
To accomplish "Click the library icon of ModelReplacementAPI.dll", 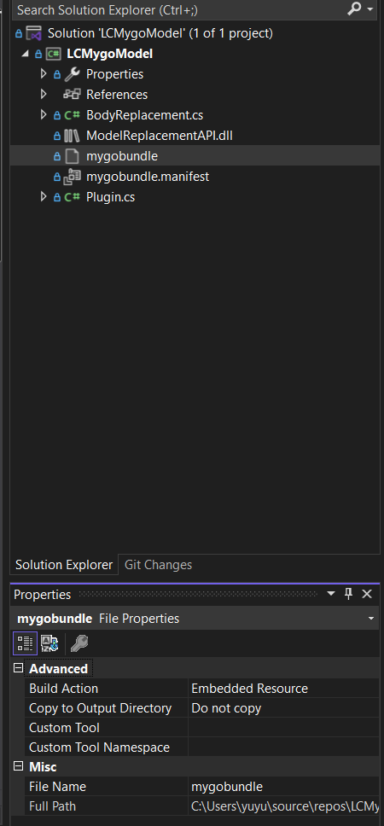I will tap(73, 136).
